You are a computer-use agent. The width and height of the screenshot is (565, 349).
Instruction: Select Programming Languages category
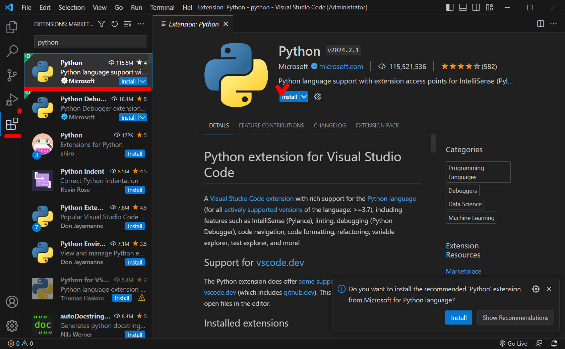(478, 172)
